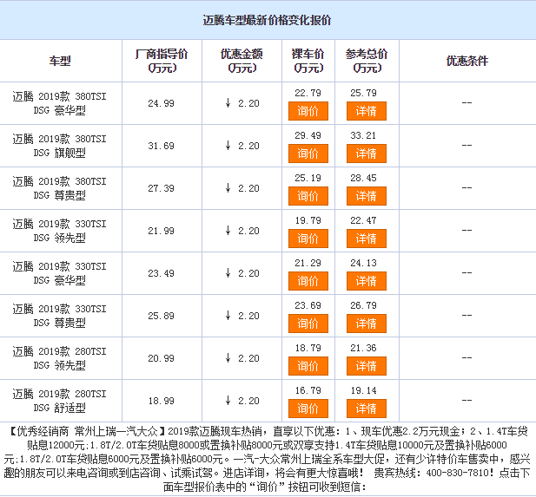Click guide price 27.39
536x497 pixels.
(x=161, y=188)
